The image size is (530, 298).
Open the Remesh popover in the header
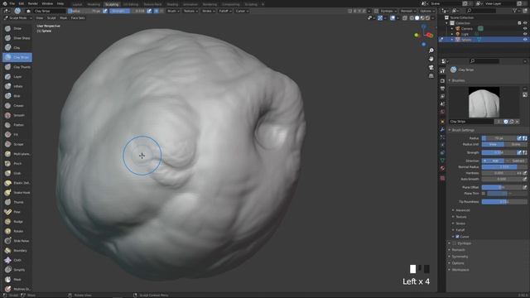pos(407,11)
